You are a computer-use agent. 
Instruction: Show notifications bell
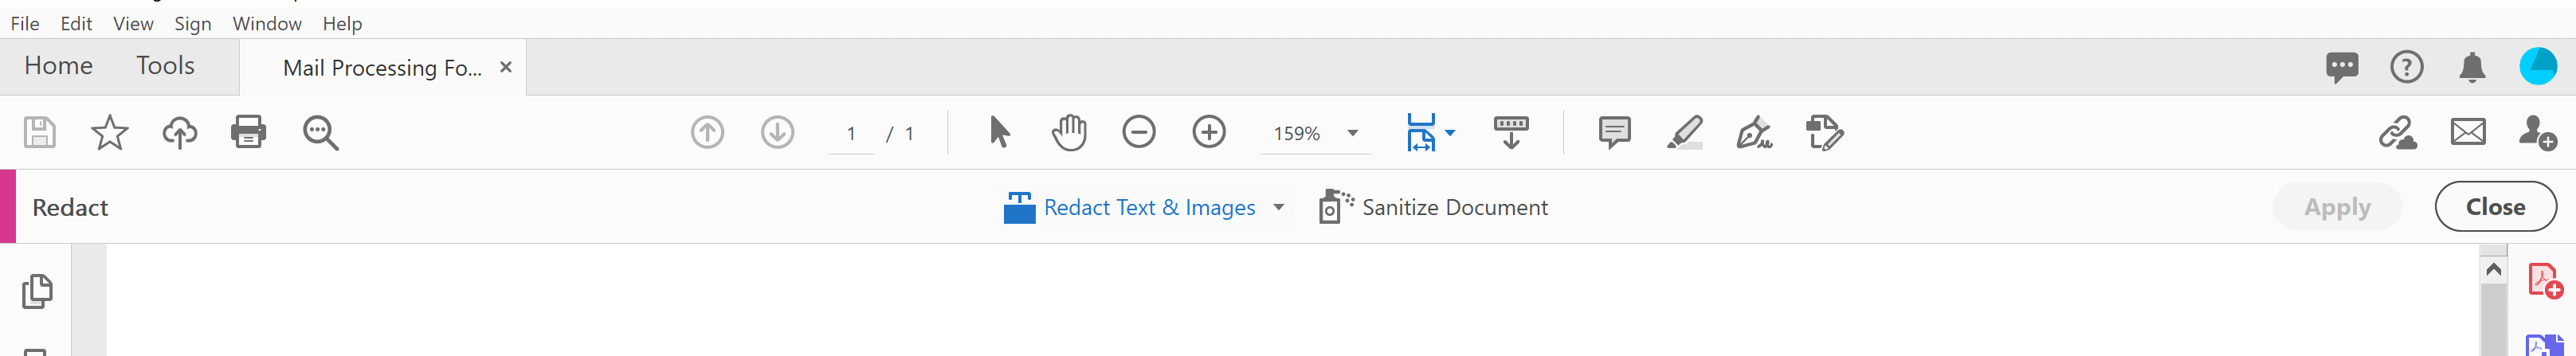(2472, 67)
